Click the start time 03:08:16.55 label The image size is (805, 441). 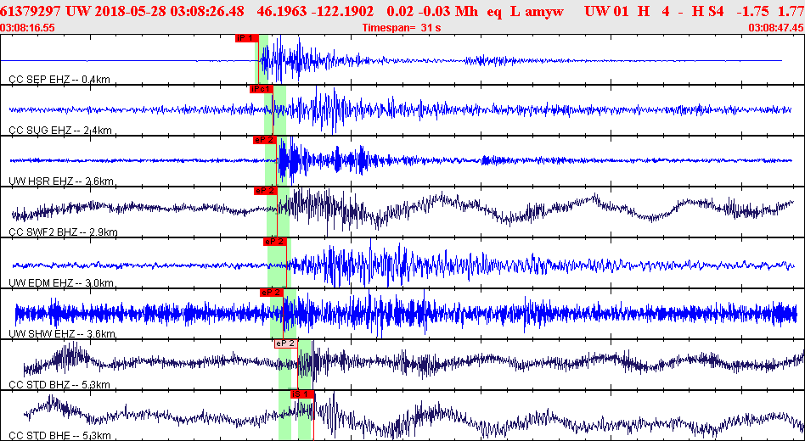click(28, 28)
